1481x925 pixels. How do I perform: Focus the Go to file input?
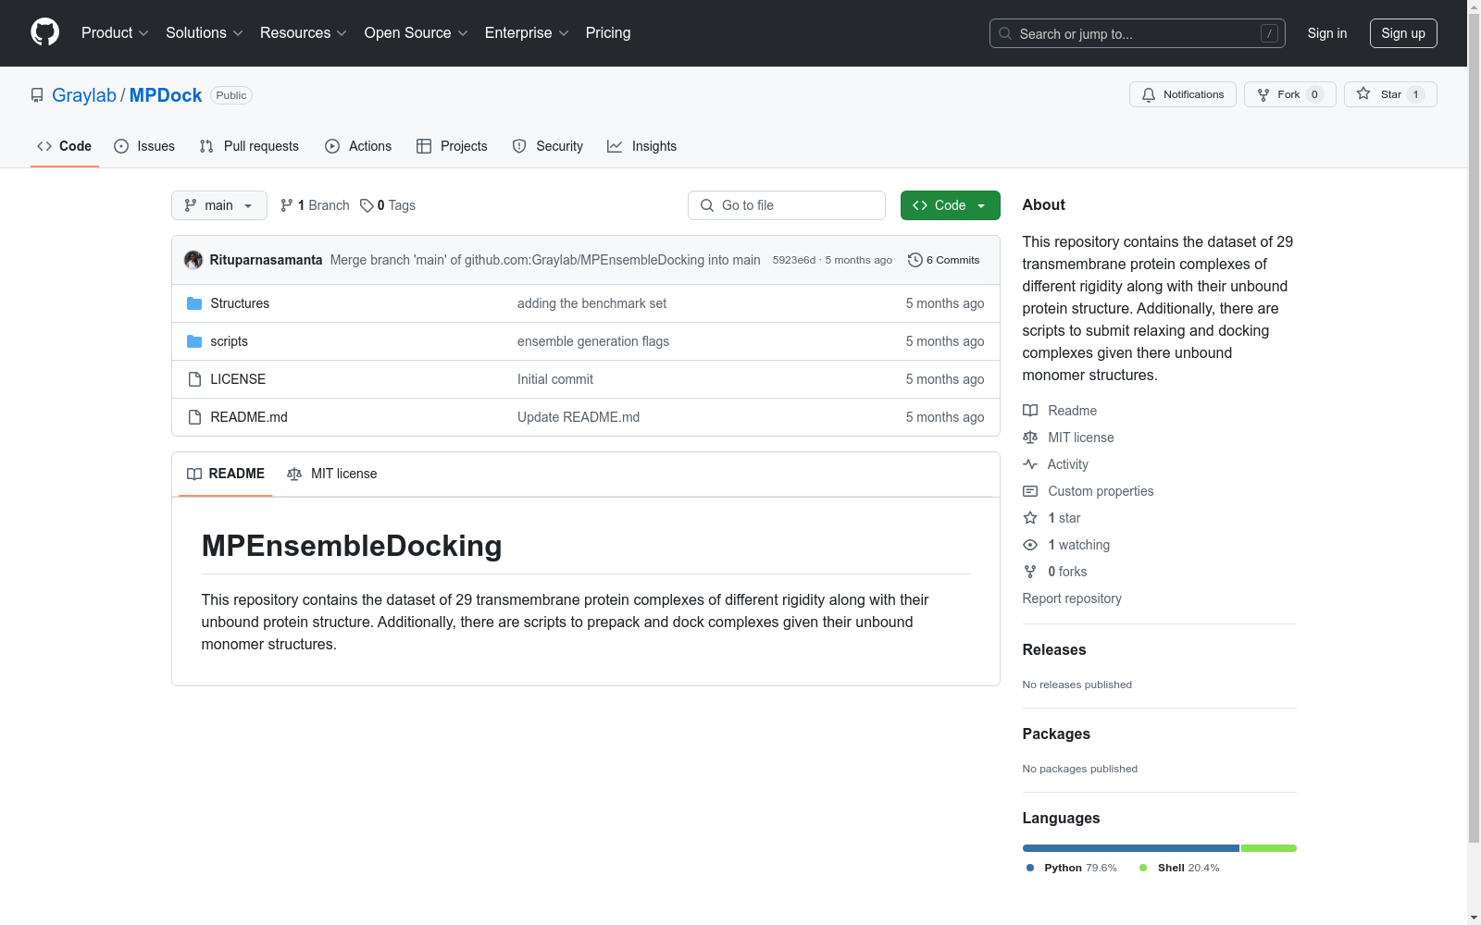coord(787,205)
